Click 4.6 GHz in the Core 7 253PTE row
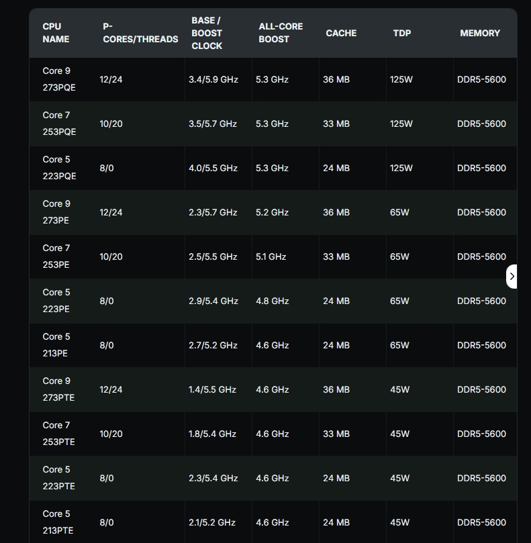The width and height of the screenshot is (531, 543). [x=273, y=434]
